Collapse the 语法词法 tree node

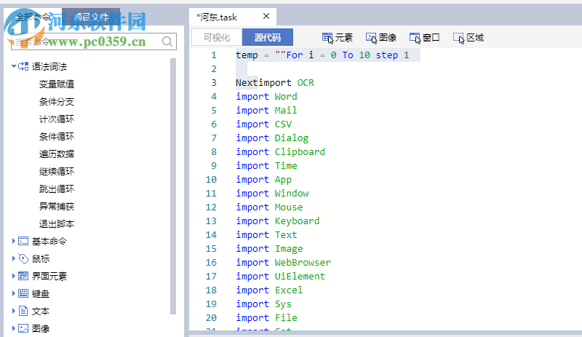[x=14, y=66]
